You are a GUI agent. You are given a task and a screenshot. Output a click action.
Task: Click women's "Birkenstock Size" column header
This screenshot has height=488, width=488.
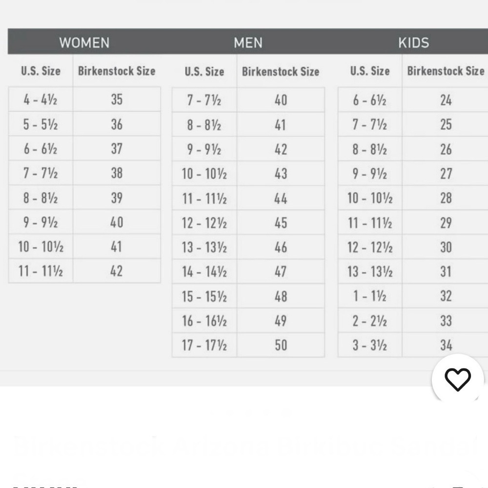(x=117, y=71)
